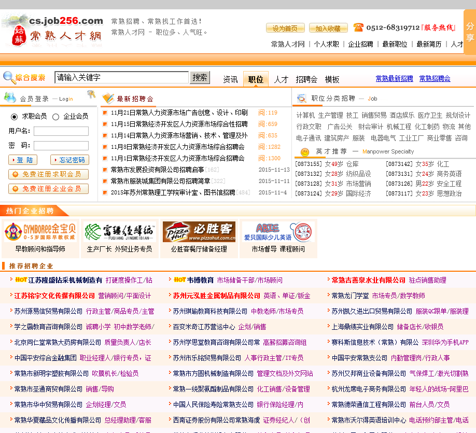Image resolution: width=476 pixels, height=433 pixels.
Task: Open 最新简历 in the top navigation
Action: pos(429,44)
